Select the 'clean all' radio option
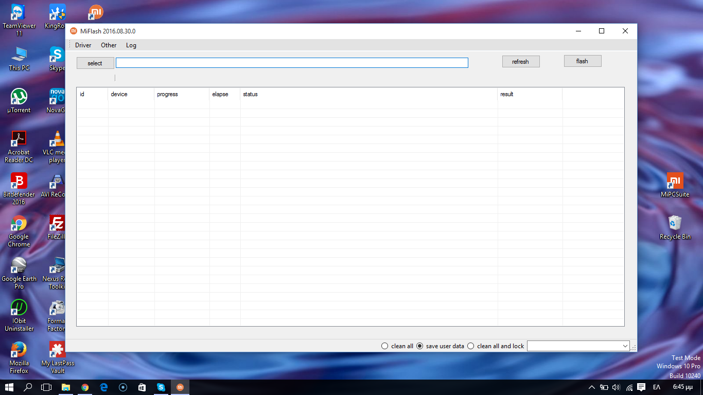Screen dimensions: 703x395 click(x=384, y=346)
